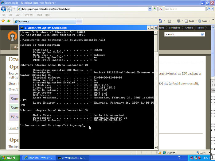Switch to cmd.exe taskbar button
This screenshot has width=215, height=161.
coord(73,158)
